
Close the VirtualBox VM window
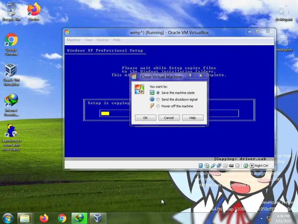click(268, 32)
